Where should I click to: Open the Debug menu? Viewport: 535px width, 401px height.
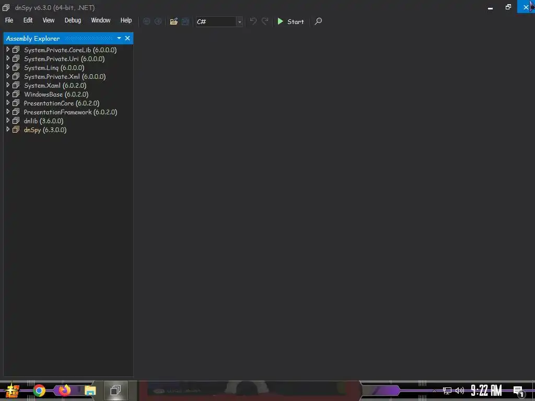coord(73,20)
